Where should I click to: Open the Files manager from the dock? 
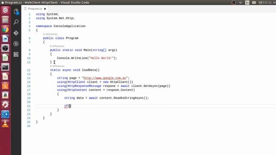[x=5, y=20]
